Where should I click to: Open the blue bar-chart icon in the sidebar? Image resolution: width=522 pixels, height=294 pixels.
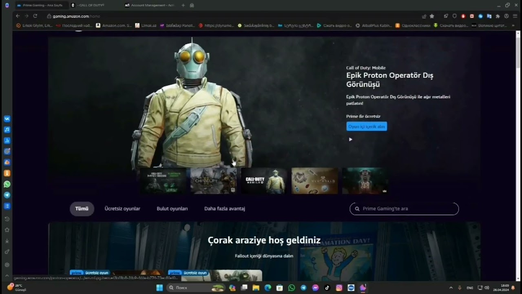coord(7,140)
